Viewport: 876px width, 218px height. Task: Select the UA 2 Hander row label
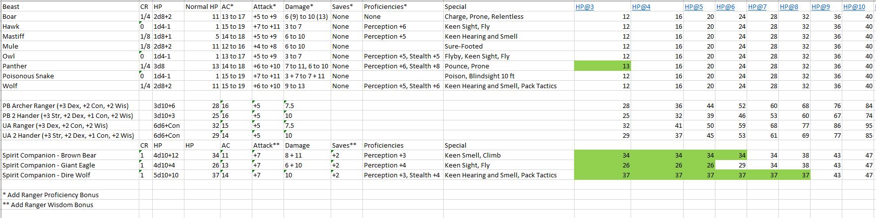coord(70,135)
